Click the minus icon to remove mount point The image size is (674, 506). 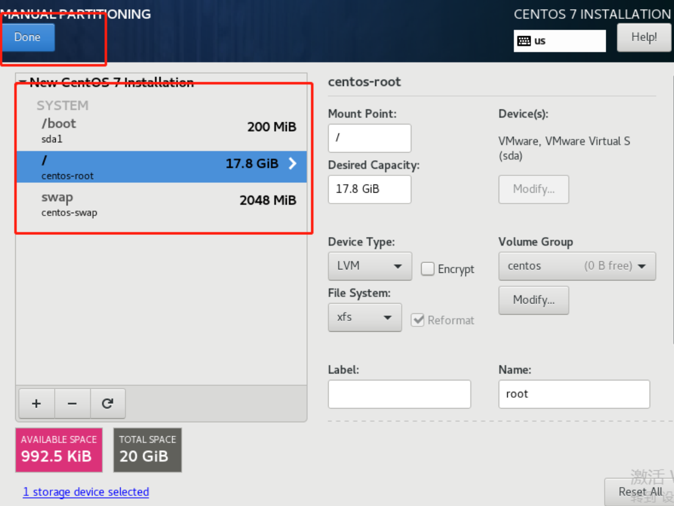tap(72, 404)
